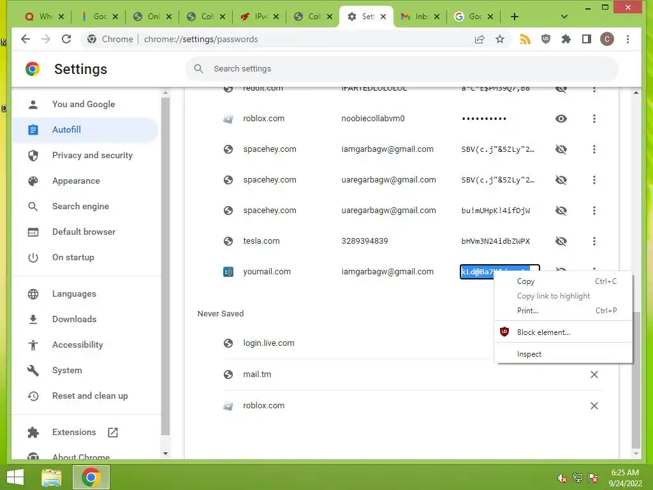Open Languages settings
Screen dimensions: 653x490
[x=74, y=293]
